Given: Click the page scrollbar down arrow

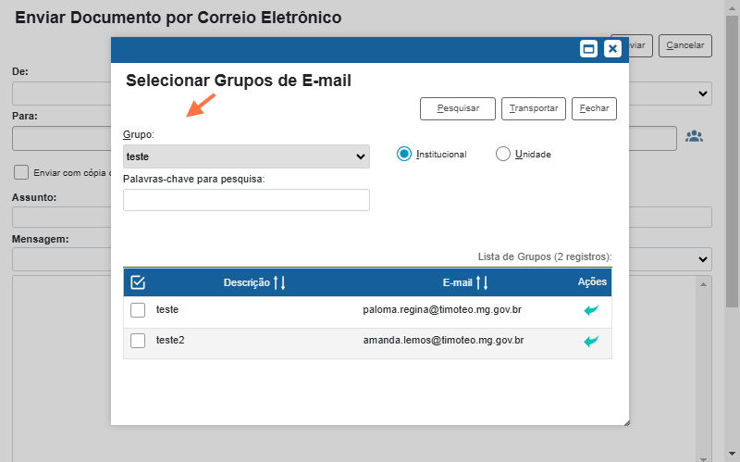Looking at the screenshot, I should [x=732, y=454].
